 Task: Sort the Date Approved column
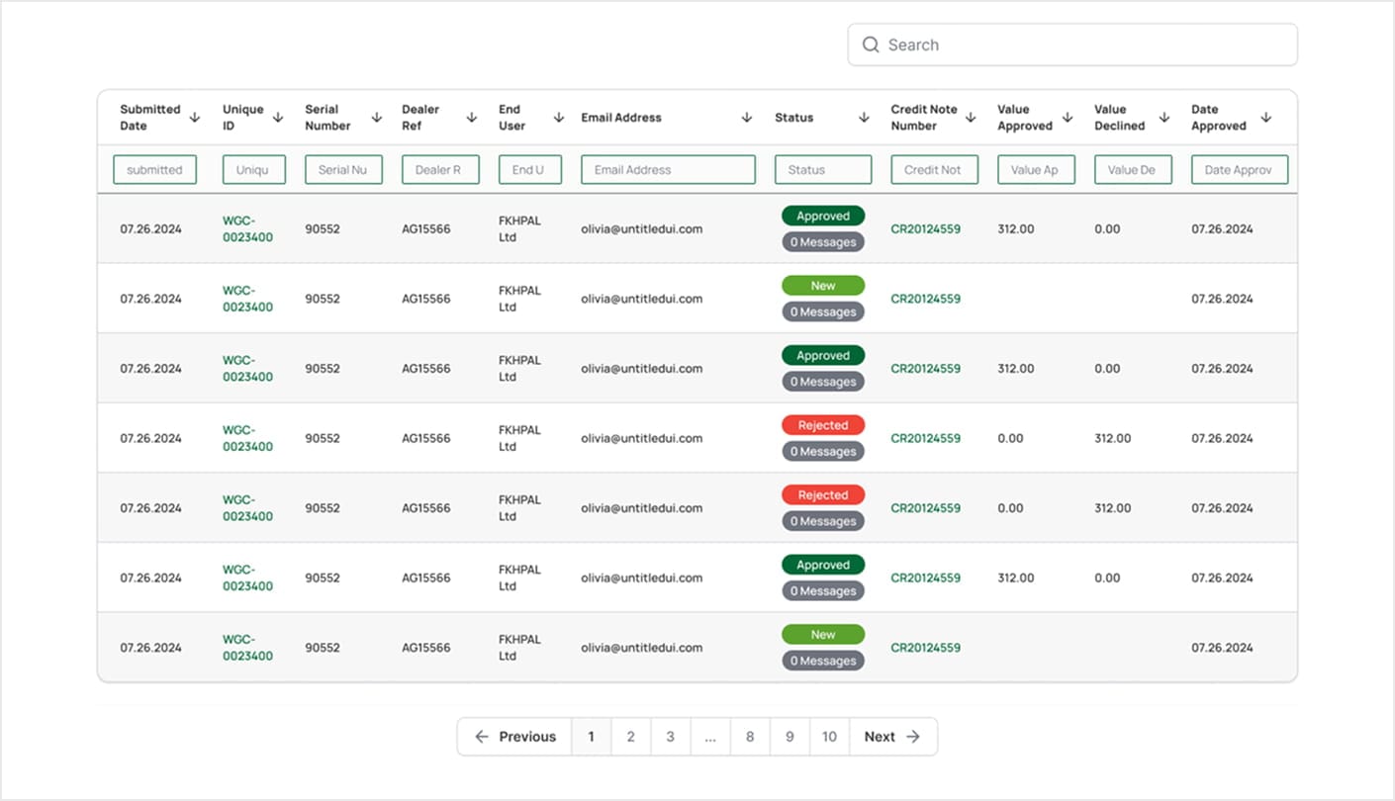[x=1265, y=118]
